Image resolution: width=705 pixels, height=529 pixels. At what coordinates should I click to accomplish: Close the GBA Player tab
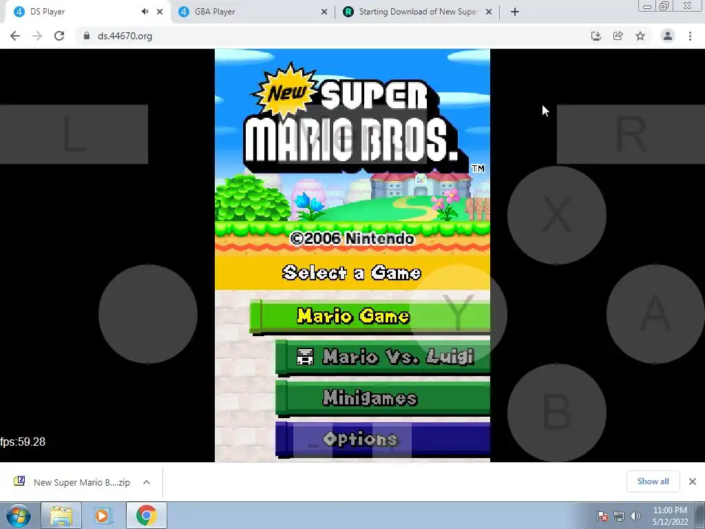pos(324,12)
